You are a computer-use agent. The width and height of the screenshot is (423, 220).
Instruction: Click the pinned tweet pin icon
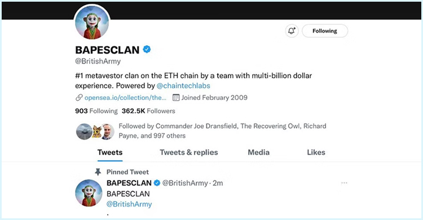[x=98, y=172]
